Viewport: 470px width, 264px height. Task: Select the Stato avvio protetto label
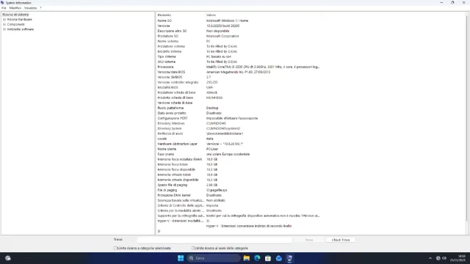click(x=172, y=113)
